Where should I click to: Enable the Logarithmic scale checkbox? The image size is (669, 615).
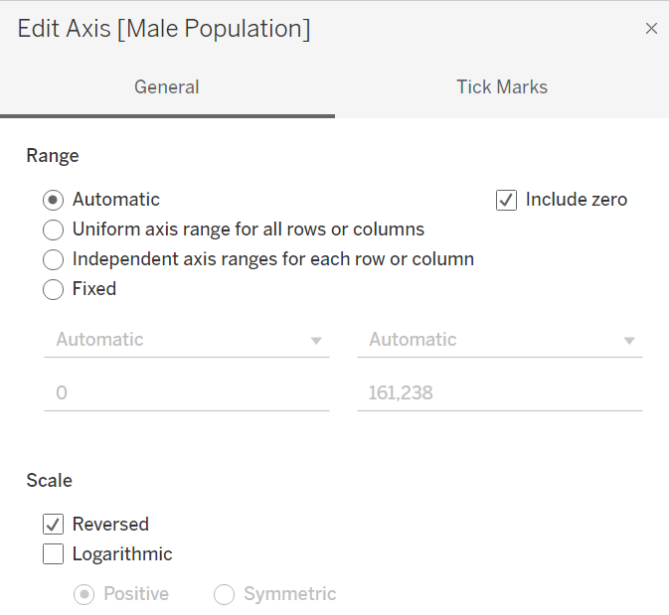coord(54,554)
